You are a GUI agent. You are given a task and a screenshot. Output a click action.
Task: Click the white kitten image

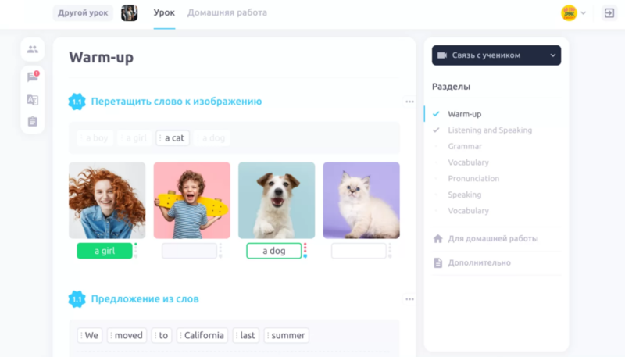(361, 200)
